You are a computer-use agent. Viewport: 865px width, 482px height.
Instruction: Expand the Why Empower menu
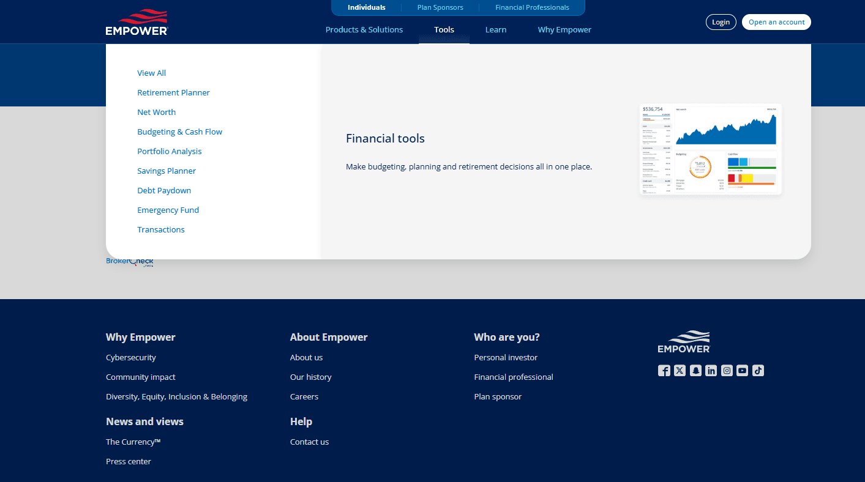(564, 29)
